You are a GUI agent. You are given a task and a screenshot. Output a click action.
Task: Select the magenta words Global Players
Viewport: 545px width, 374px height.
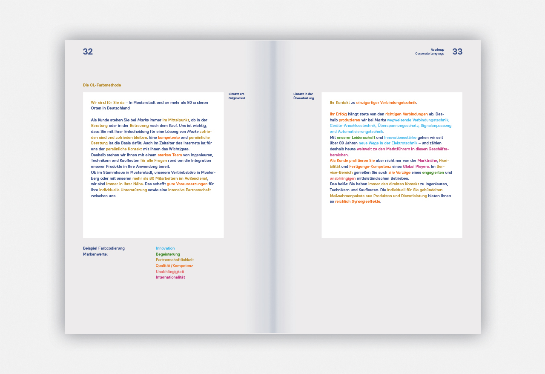(x=416, y=167)
